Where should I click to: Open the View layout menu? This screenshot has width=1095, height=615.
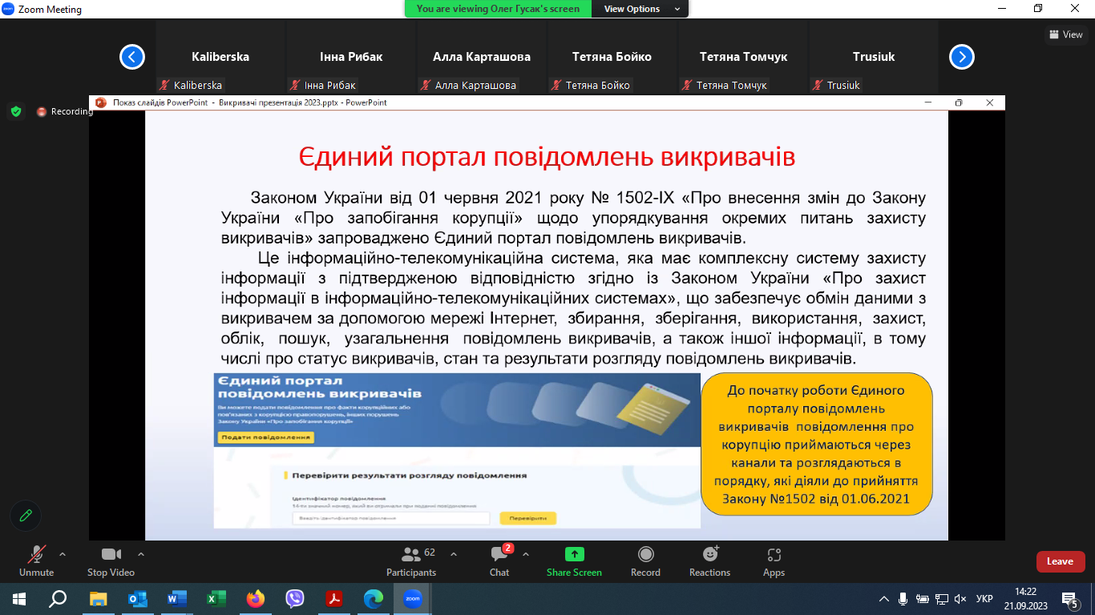click(x=1066, y=34)
